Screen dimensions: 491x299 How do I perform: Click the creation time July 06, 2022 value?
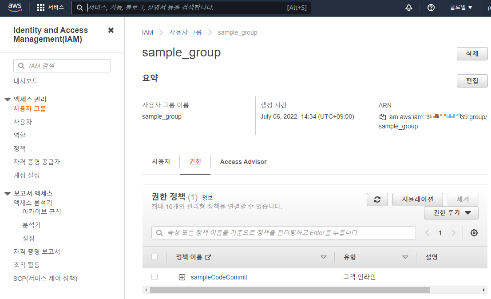307,116
